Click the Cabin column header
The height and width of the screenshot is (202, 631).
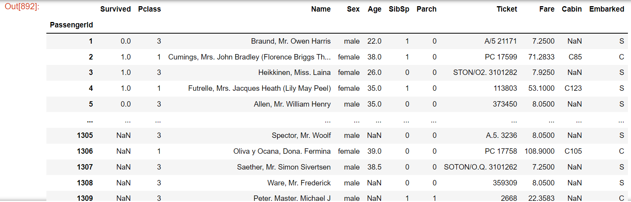tap(571, 9)
